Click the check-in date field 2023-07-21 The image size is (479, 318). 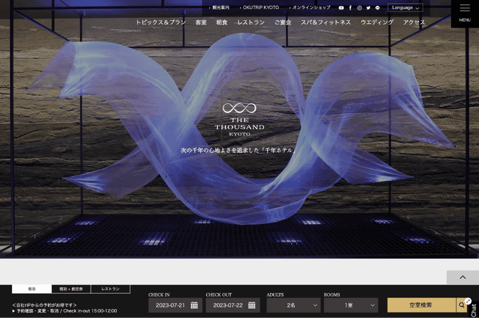[x=175, y=305]
